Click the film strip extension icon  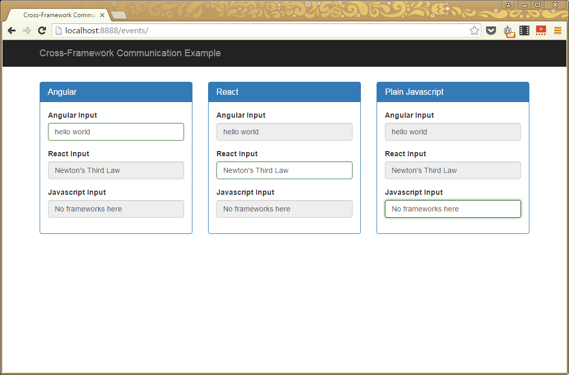click(524, 31)
